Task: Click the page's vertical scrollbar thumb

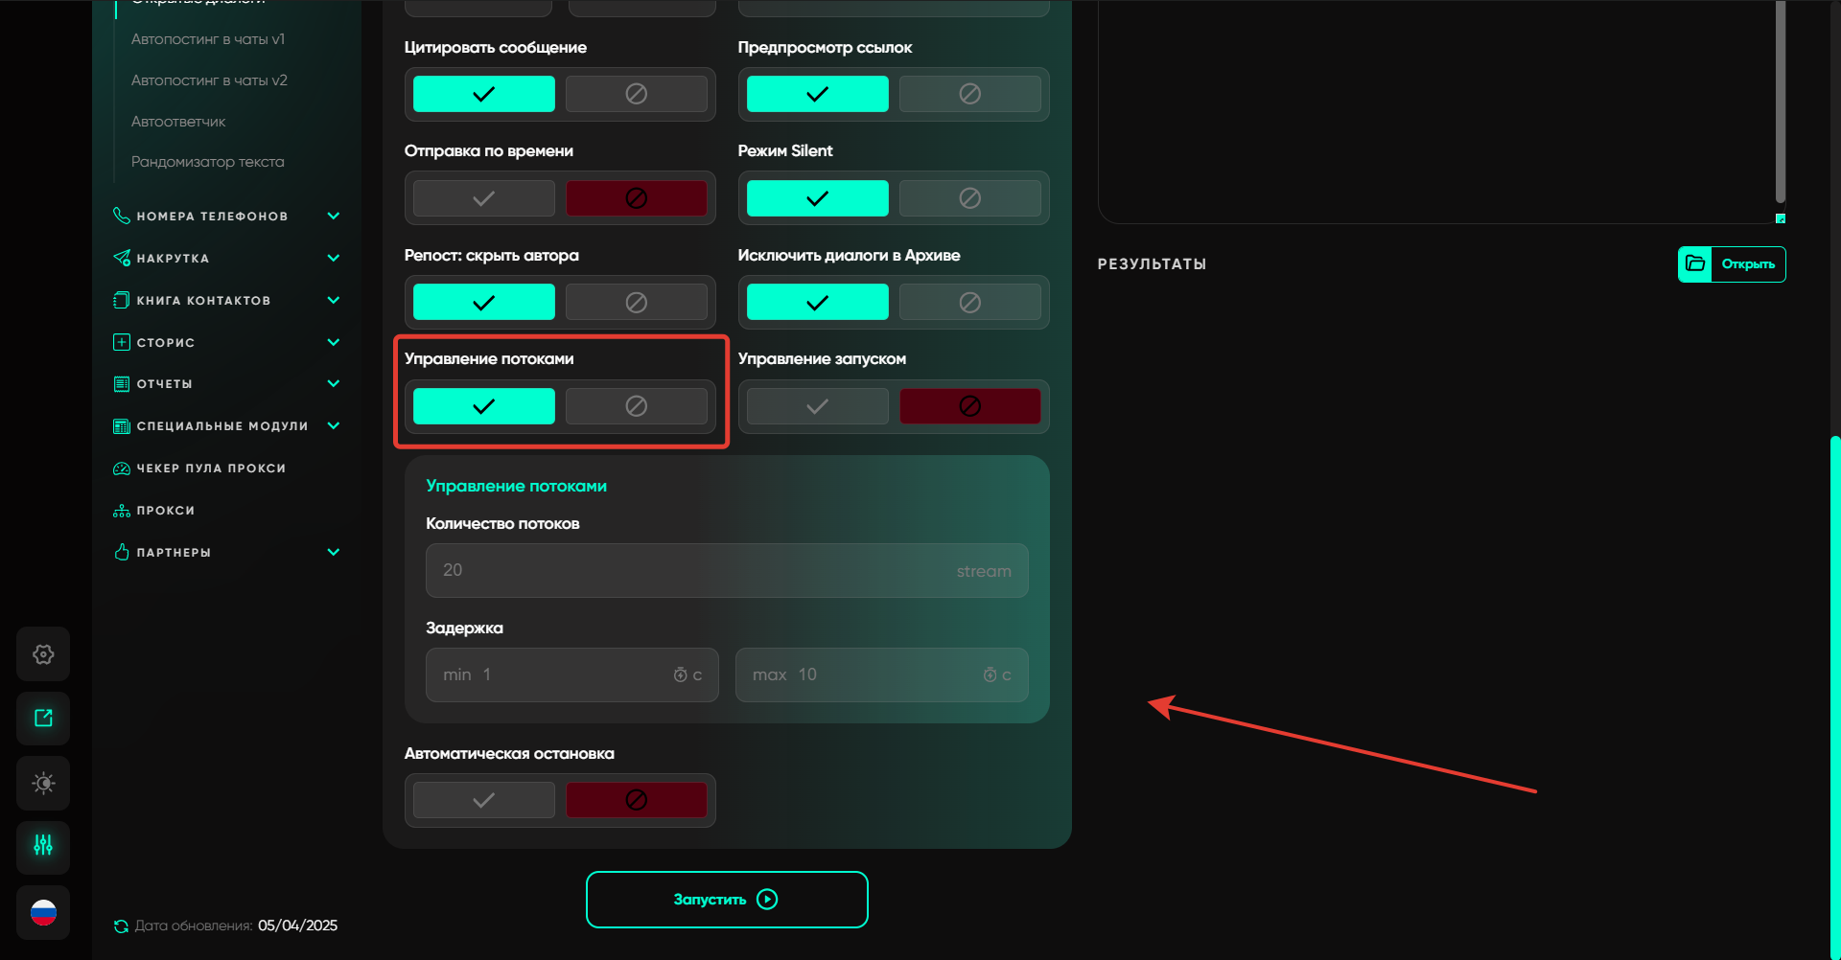Action: coord(1834,690)
